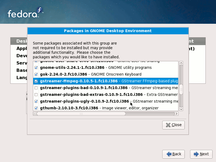Uncheck the gok onscreen keyboard checkbox
Screen dimensions: 216x162
36,74
